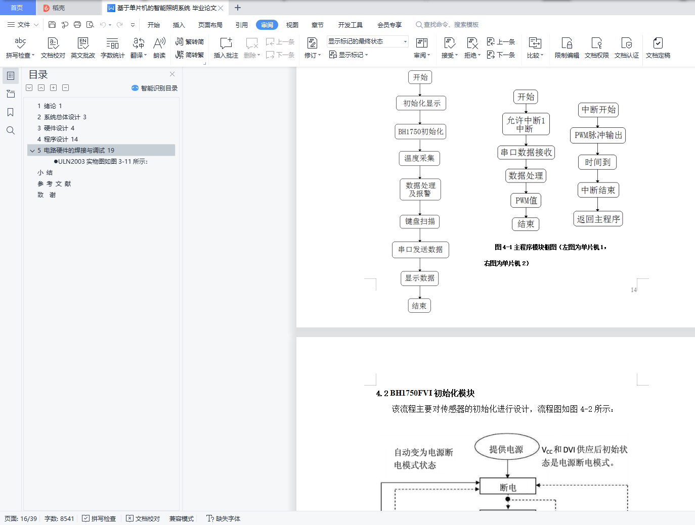Open the magnifier search icon in left sidebar
Screen dimensions: 695x525
coord(11,130)
